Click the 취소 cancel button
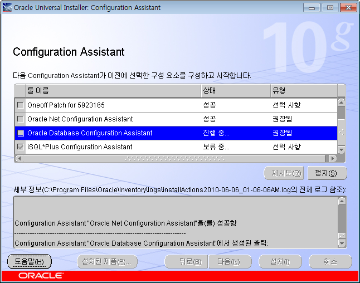360x283 pixels. [x=330, y=261]
